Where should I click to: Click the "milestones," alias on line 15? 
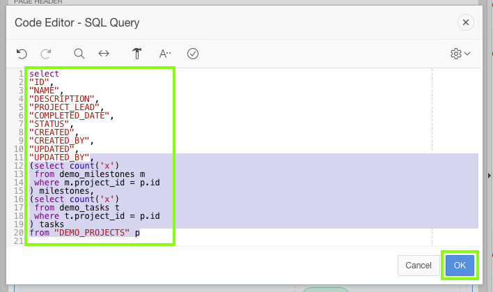coord(67,191)
